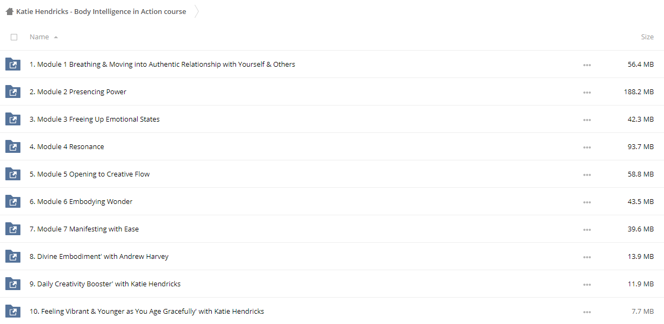
Task: Click the home icon in breadcrumb
Action: [9, 11]
